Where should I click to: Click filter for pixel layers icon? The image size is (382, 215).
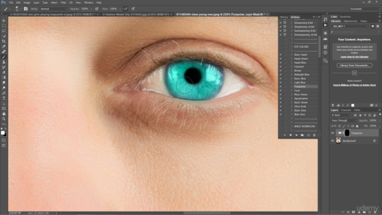click(x=355, y=115)
